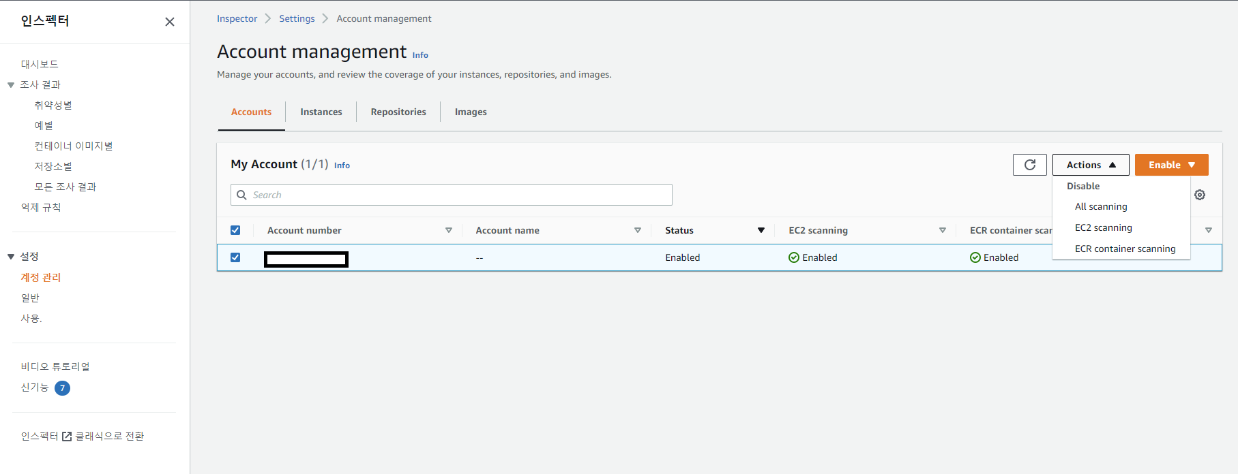Open Settings breadcrumb link
1238x474 pixels.
point(297,18)
